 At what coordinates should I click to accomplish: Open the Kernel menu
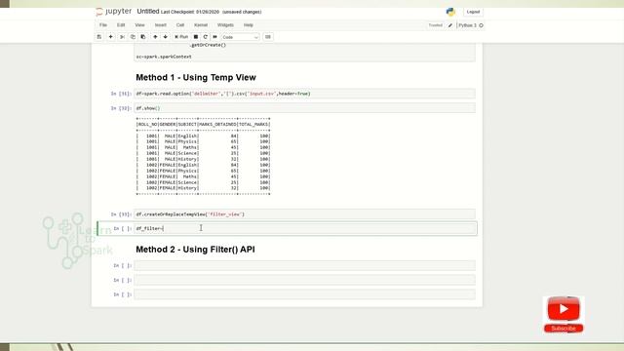[201, 25]
